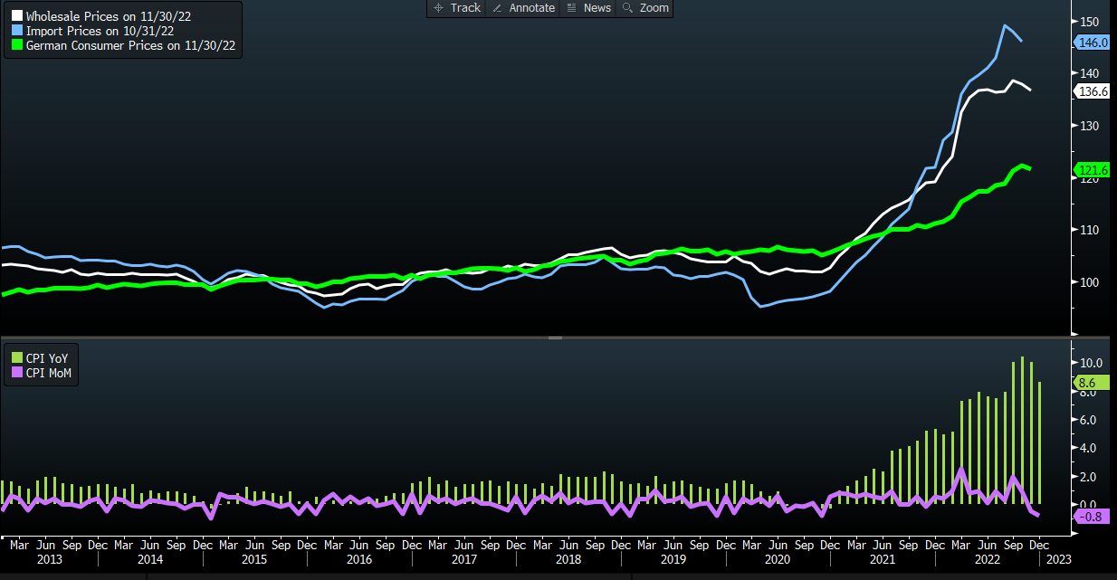This screenshot has height=580, width=1117.
Task: Select the CPI MoM legend text
Action: point(48,373)
